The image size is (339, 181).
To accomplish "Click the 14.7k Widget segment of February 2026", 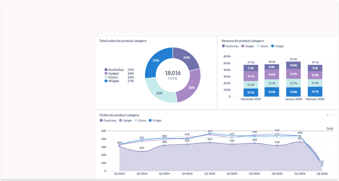I will coord(315,92).
